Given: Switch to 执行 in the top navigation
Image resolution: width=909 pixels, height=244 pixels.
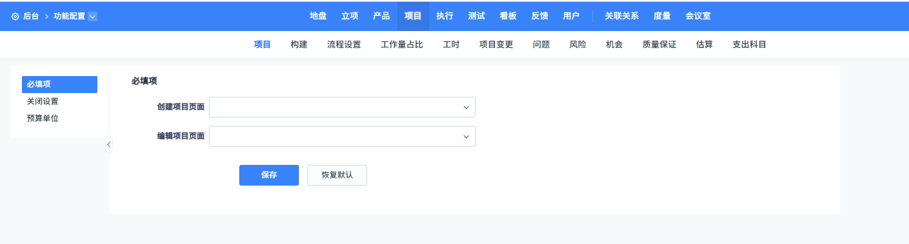Looking at the screenshot, I should (444, 16).
